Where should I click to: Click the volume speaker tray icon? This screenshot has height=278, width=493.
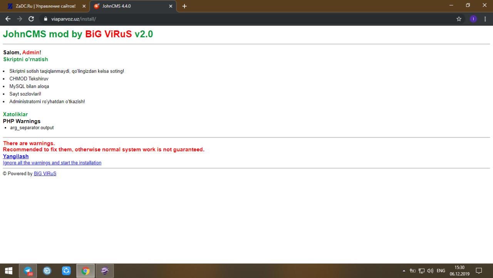click(x=430, y=271)
